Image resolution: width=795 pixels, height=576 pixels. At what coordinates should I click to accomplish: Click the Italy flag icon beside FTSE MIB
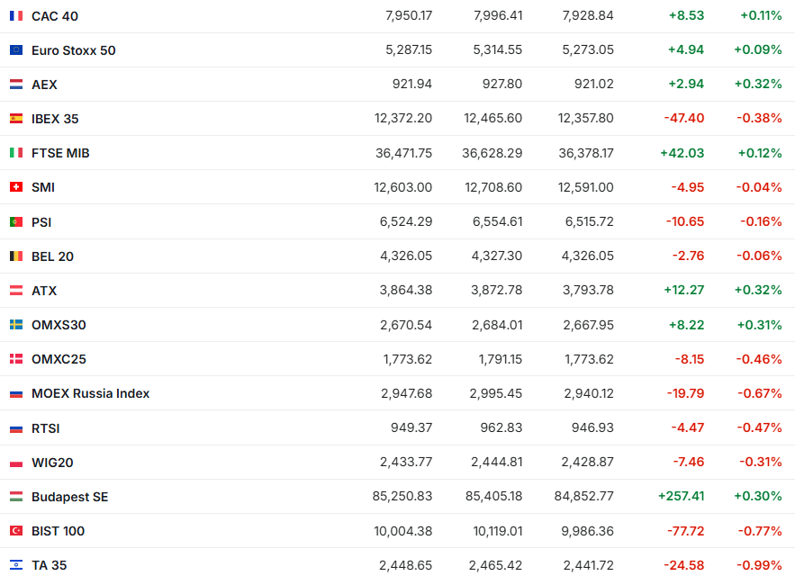[x=16, y=153]
